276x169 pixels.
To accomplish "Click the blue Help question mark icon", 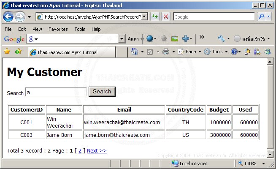I will point(234,52).
